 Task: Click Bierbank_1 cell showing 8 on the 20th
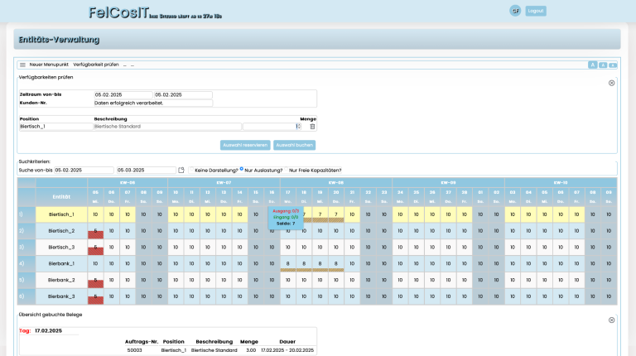coord(336,263)
